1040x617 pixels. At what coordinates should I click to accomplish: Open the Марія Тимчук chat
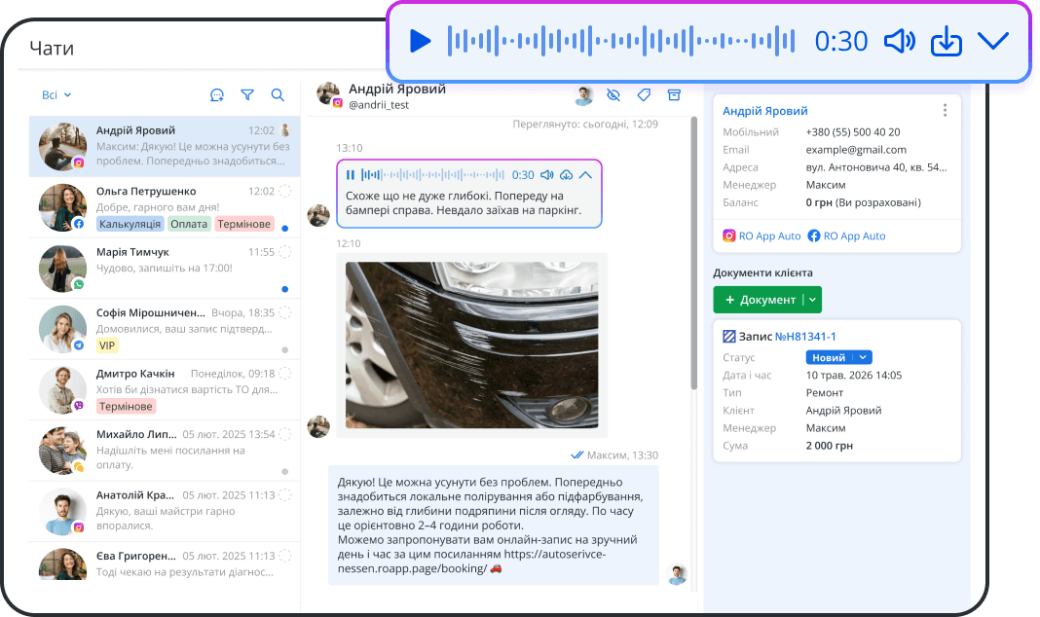(x=165, y=269)
